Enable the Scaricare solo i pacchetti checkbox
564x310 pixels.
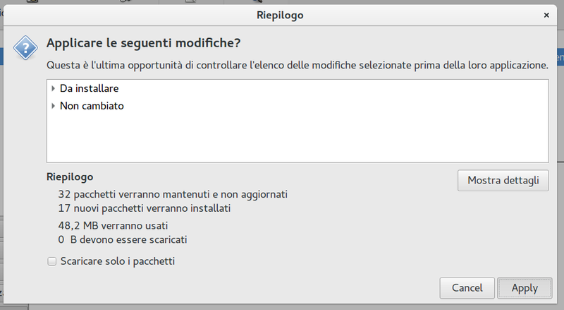[51, 261]
